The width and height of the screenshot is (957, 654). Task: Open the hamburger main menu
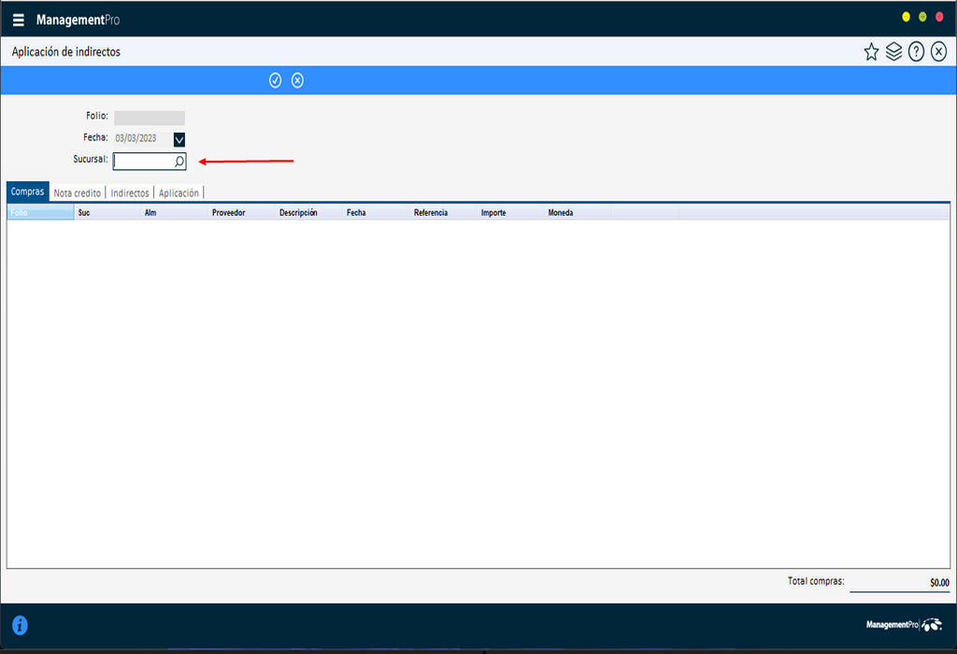19,20
